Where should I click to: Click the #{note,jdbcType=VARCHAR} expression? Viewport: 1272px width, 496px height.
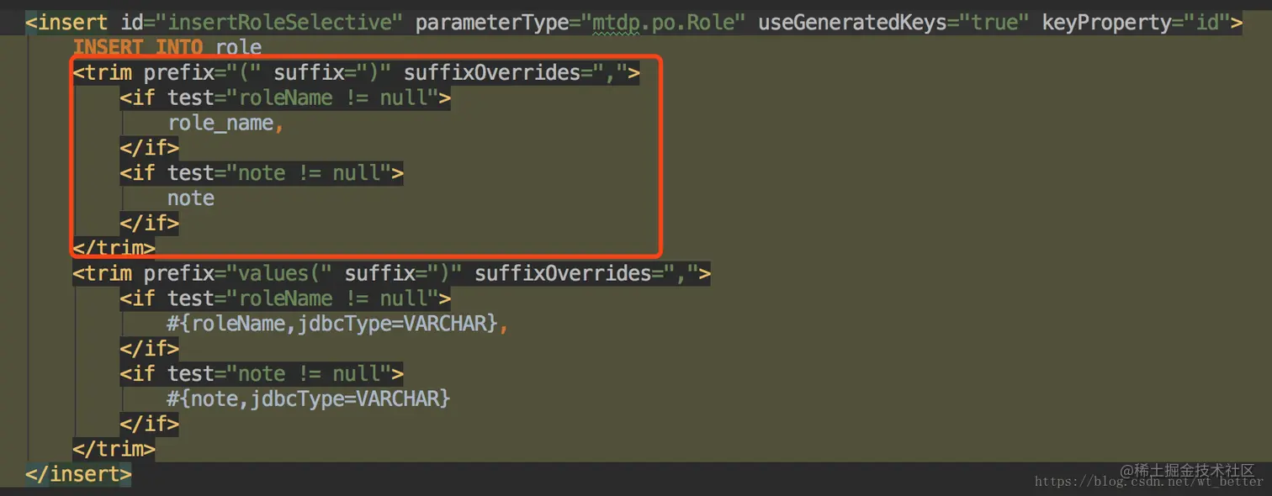(x=309, y=398)
